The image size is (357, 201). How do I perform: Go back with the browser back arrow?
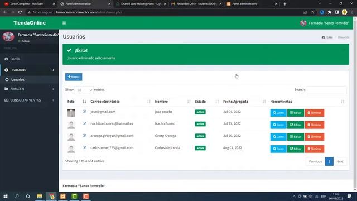(5, 12)
